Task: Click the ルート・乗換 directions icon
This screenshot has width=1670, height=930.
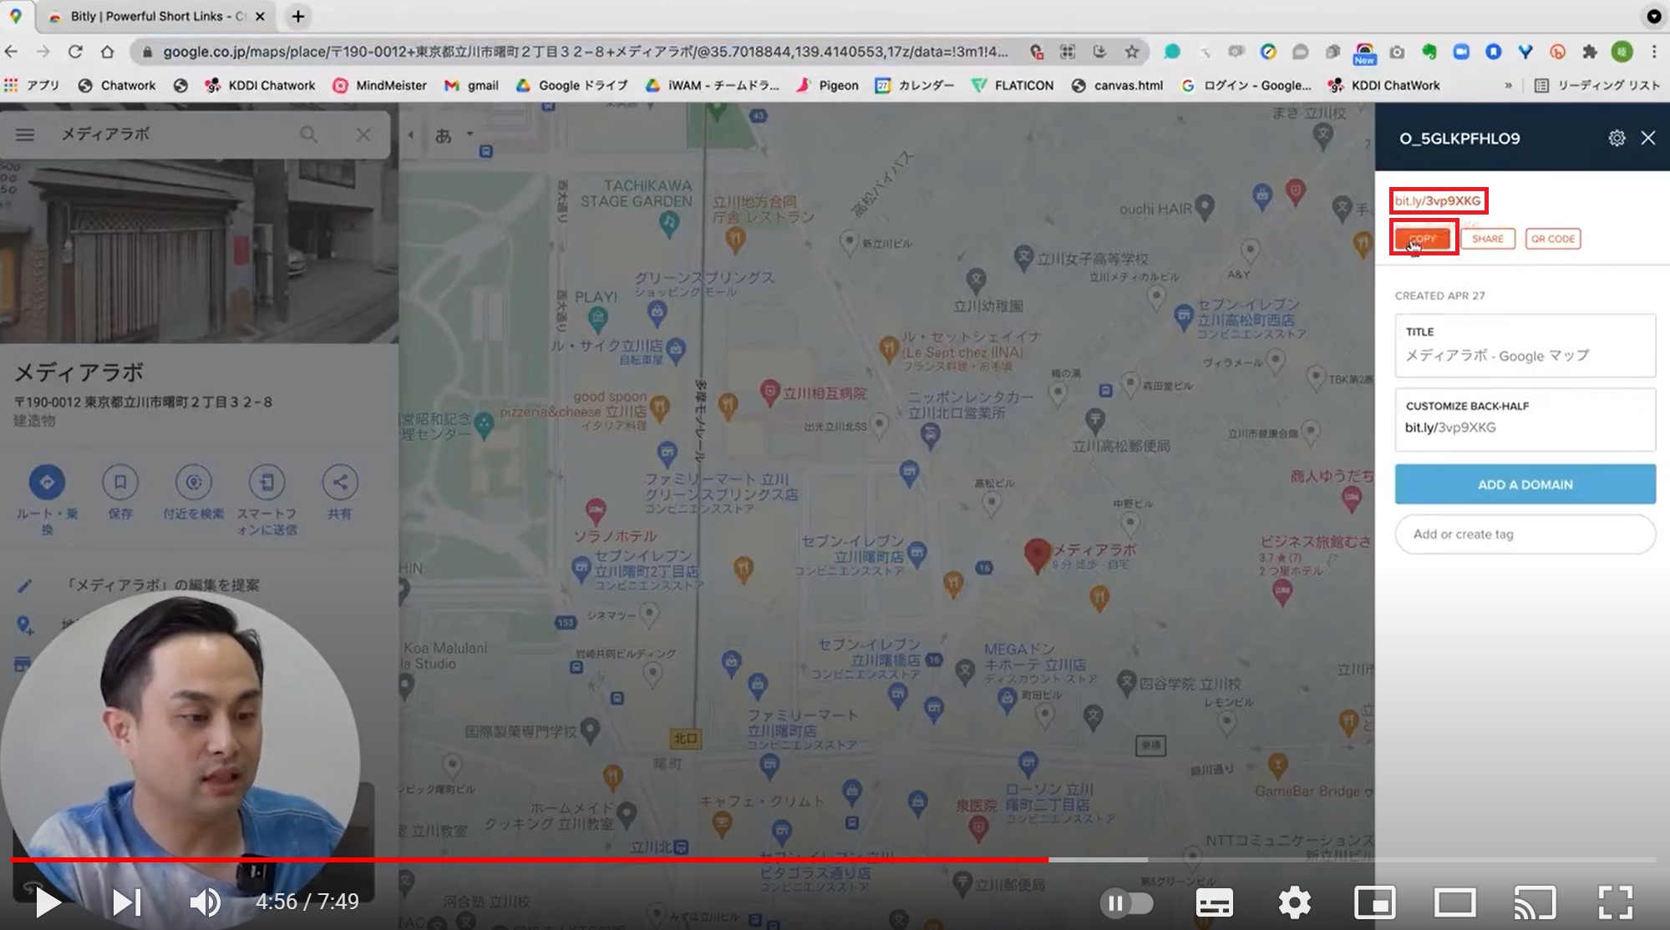Action: click(47, 482)
